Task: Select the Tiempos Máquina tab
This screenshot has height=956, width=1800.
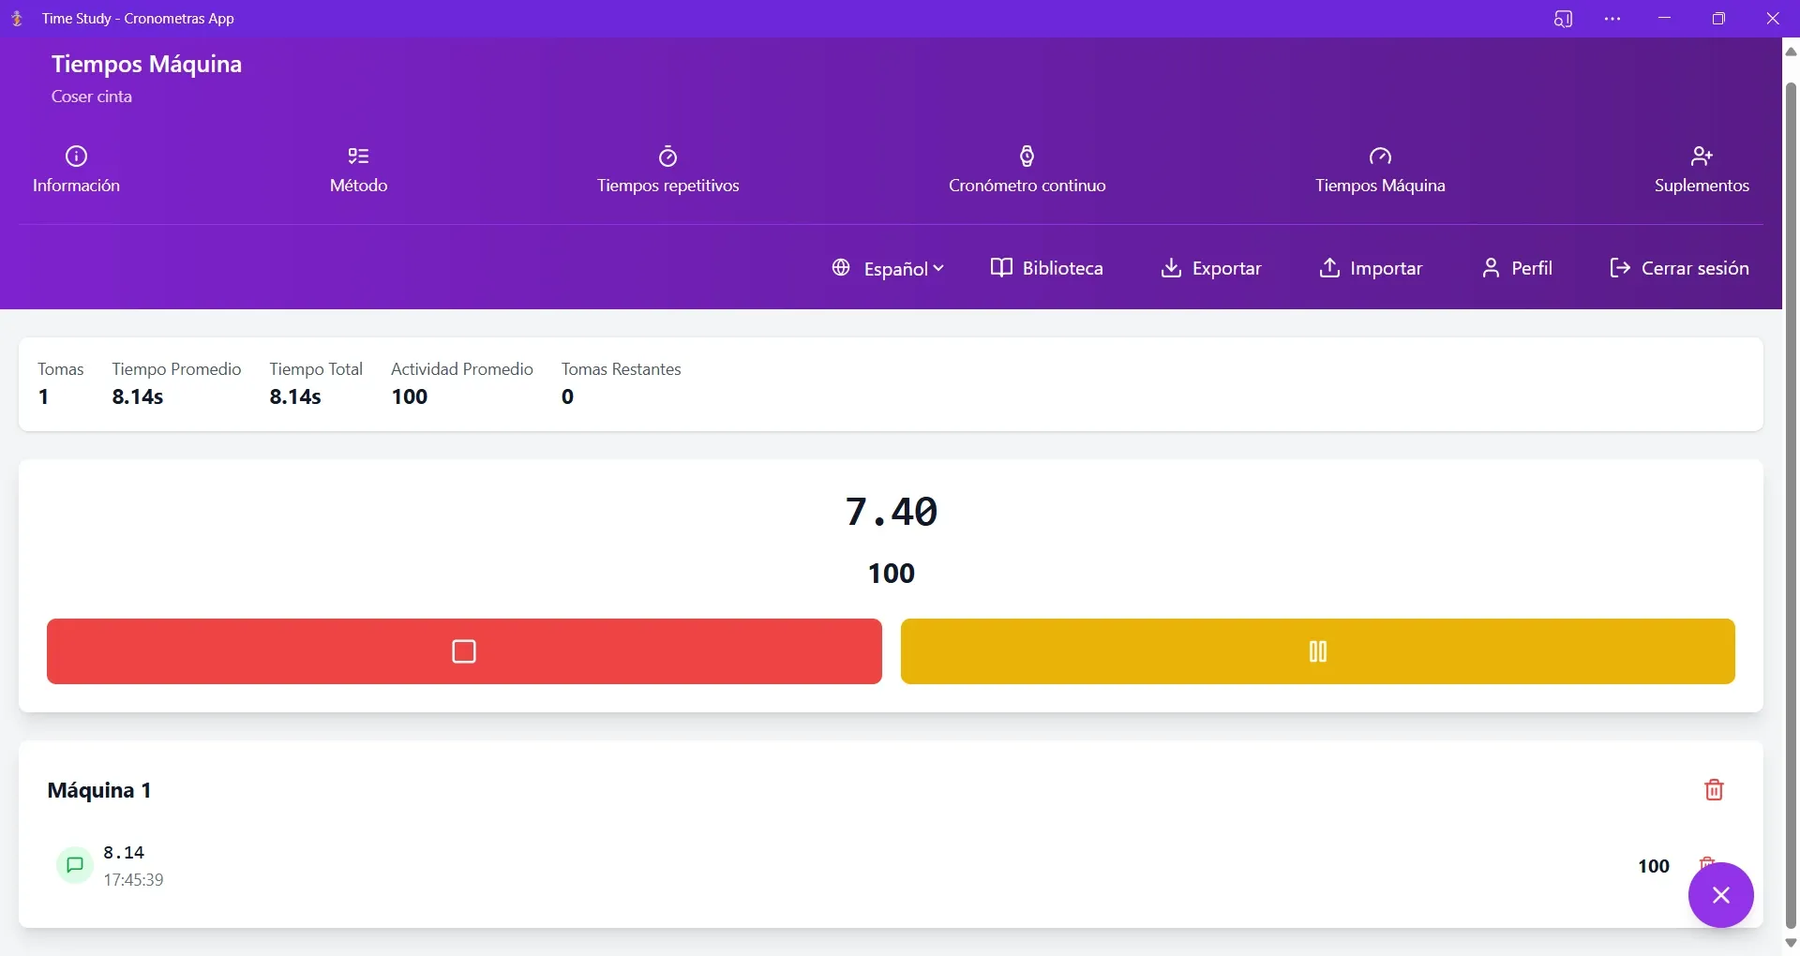Action: point(1379,170)
